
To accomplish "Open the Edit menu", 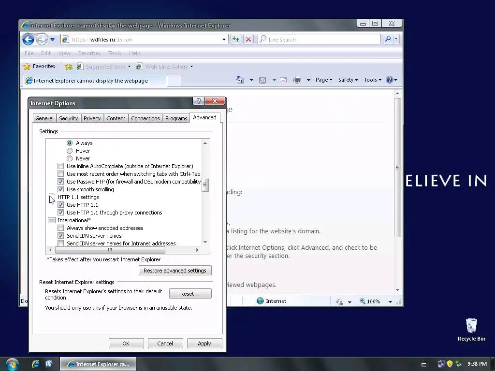I will [x=46, y=53].
